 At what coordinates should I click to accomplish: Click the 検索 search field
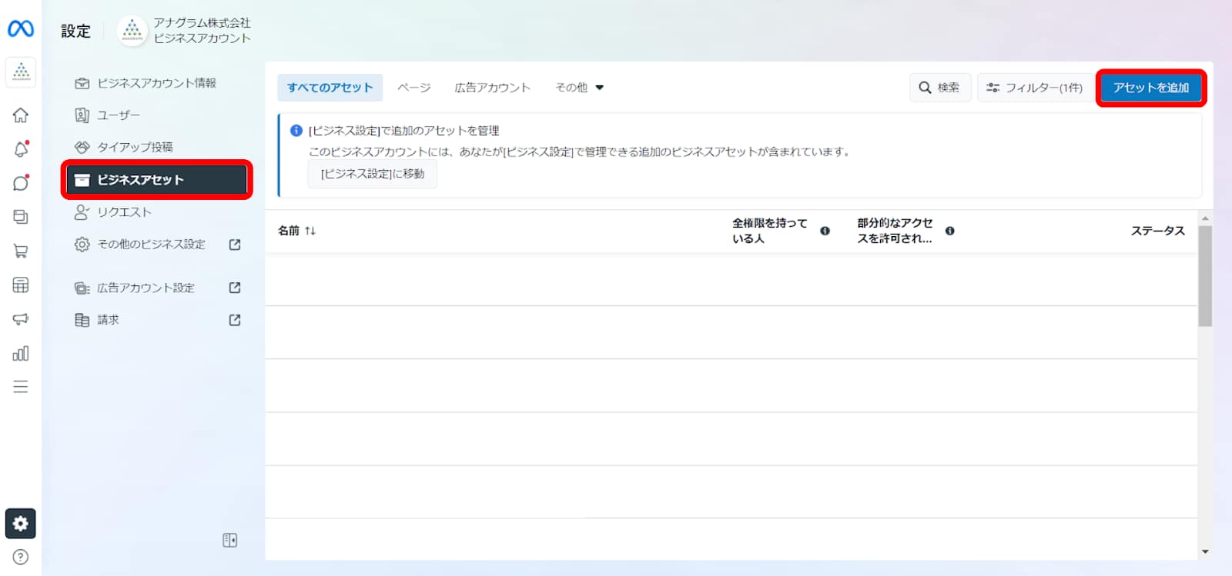tap(939, 88)
